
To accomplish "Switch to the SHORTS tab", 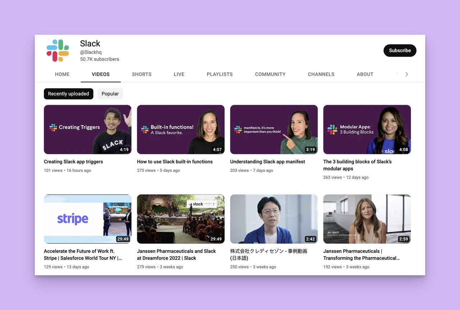I will [142, 74].
